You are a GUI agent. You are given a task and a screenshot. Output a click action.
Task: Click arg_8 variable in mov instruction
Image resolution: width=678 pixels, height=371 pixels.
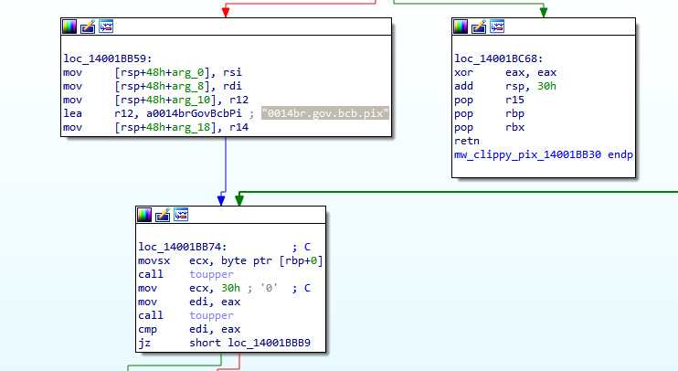185,86
